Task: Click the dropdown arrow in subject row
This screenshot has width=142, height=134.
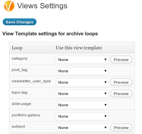Action: (x=105, y=128)
